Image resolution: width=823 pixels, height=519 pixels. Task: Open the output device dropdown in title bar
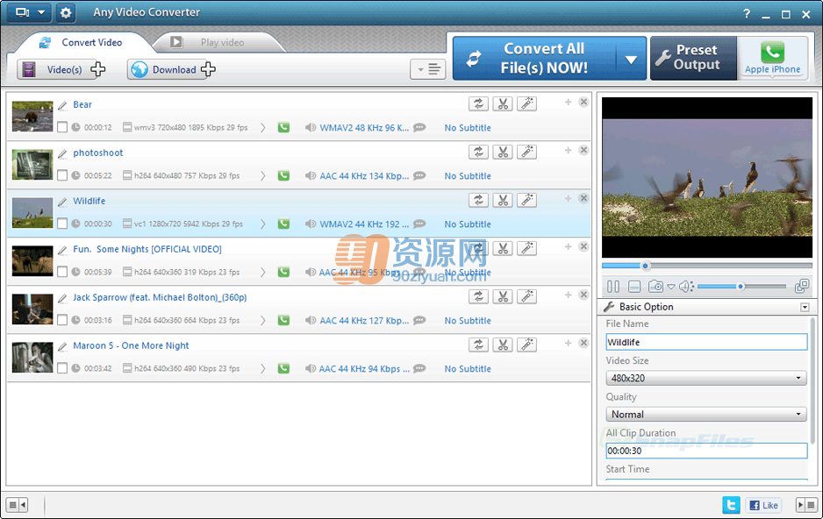(29, 12)
